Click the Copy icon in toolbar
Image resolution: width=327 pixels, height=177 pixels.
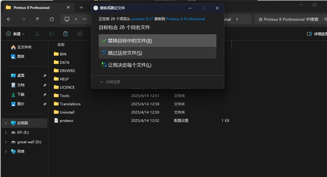pyautogui.click(x=51, y=34)
